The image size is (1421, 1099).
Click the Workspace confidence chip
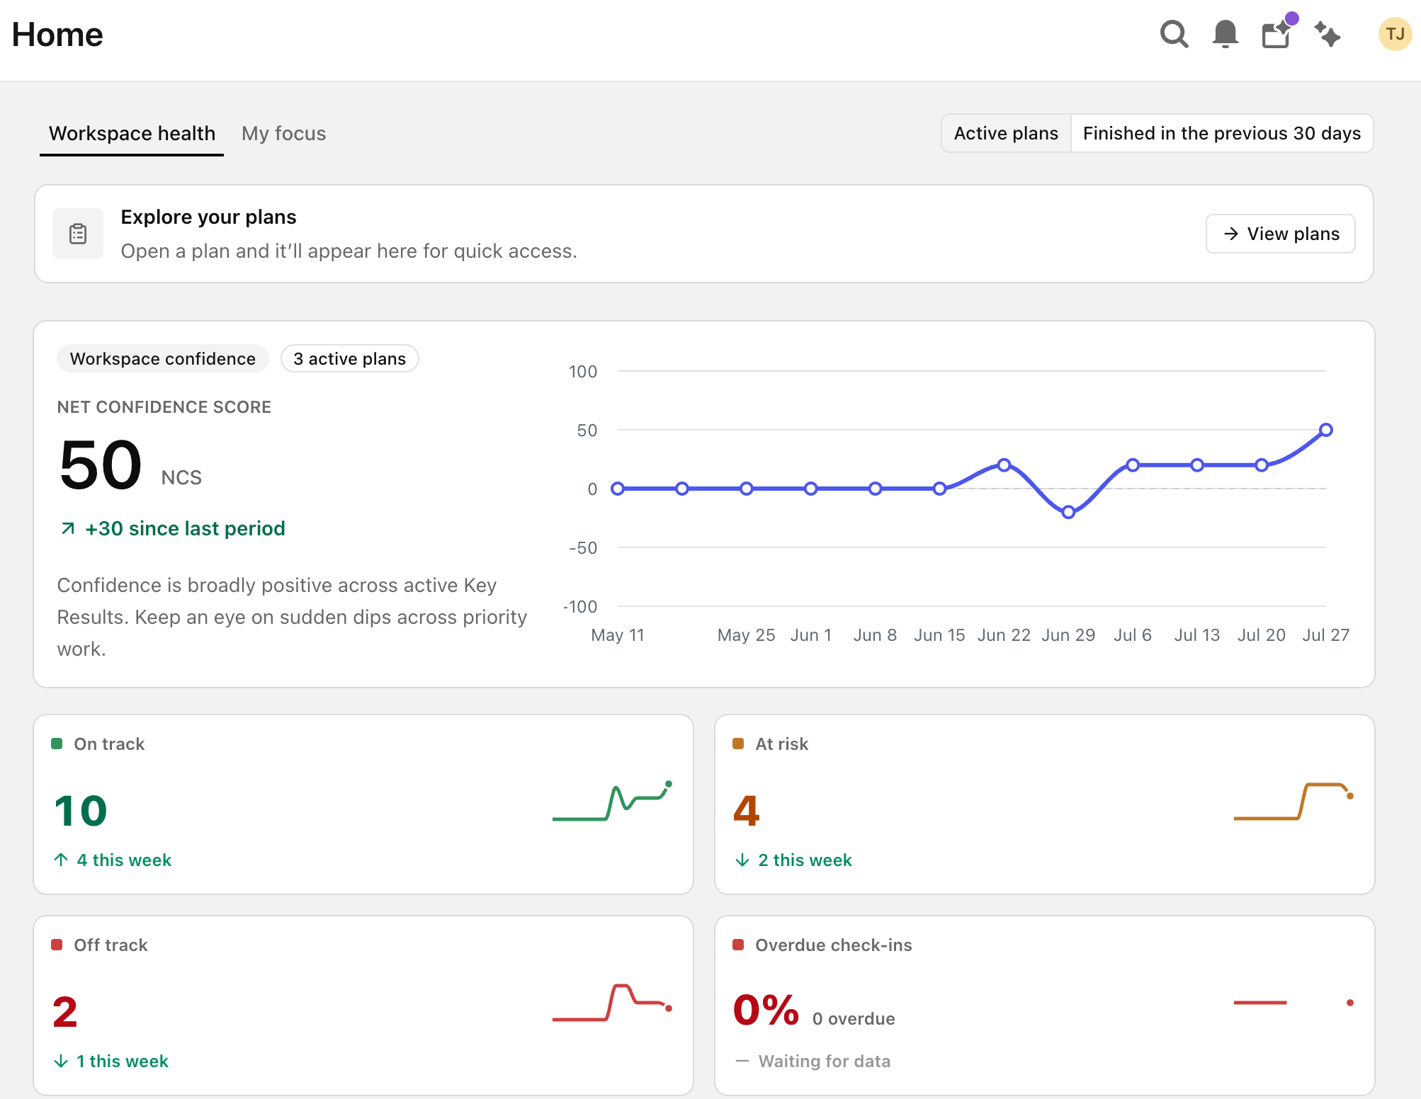click(163, 358)
